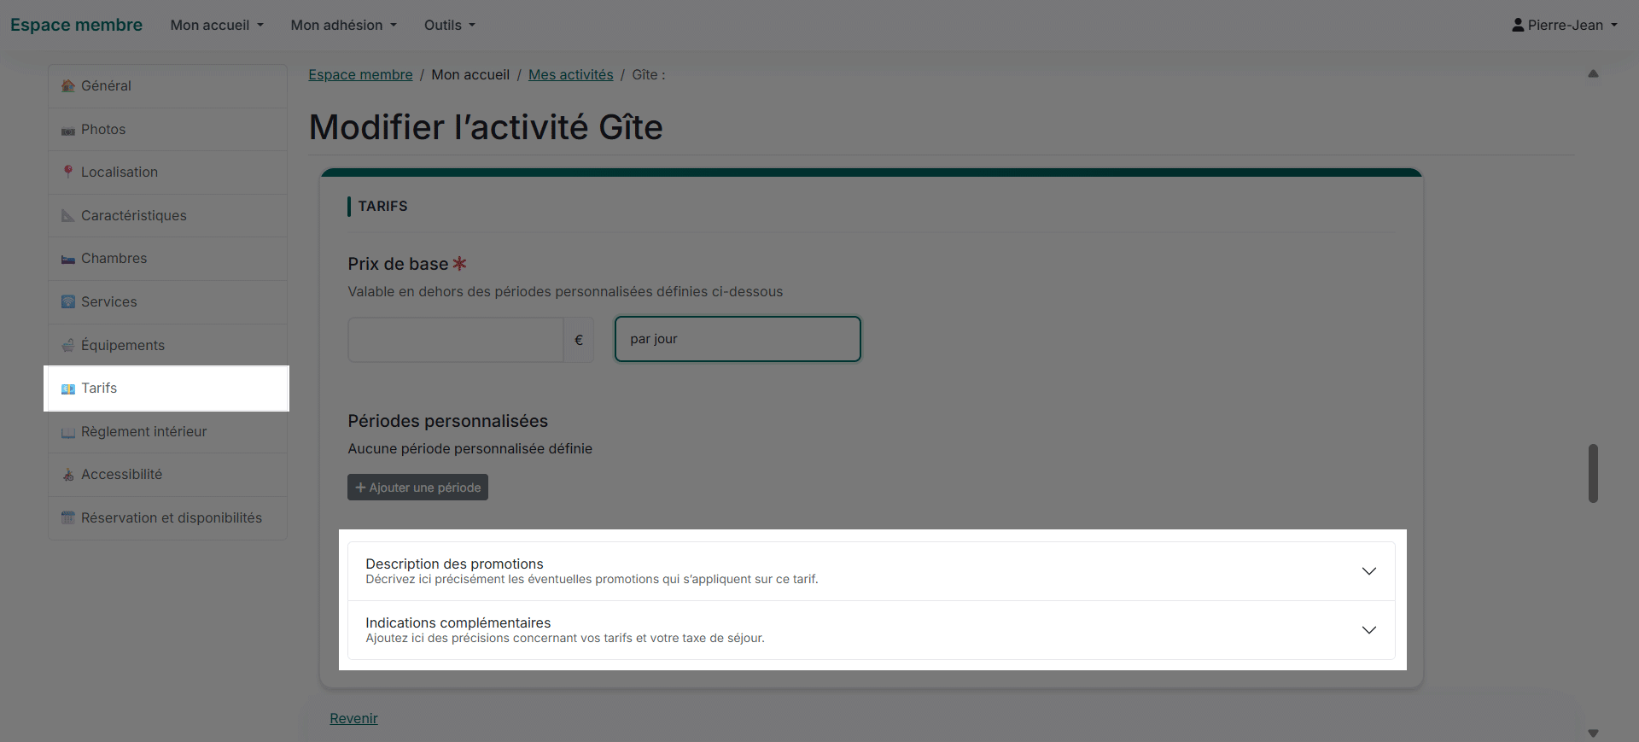Viewport: 1639px width, 742px height.
Task: Click the calendar icon for Réservation et disponibilités
Action: coord(68,518)
